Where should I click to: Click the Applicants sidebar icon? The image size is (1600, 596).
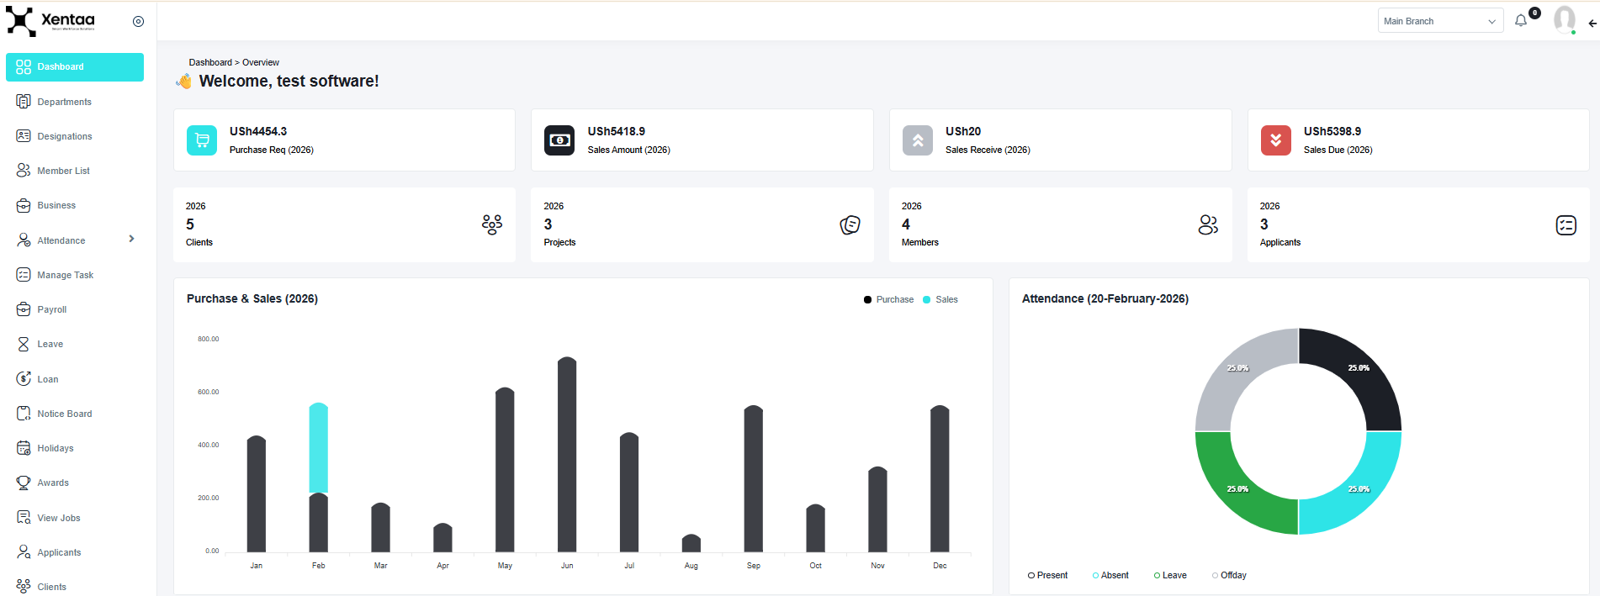(x=24, y=552)
